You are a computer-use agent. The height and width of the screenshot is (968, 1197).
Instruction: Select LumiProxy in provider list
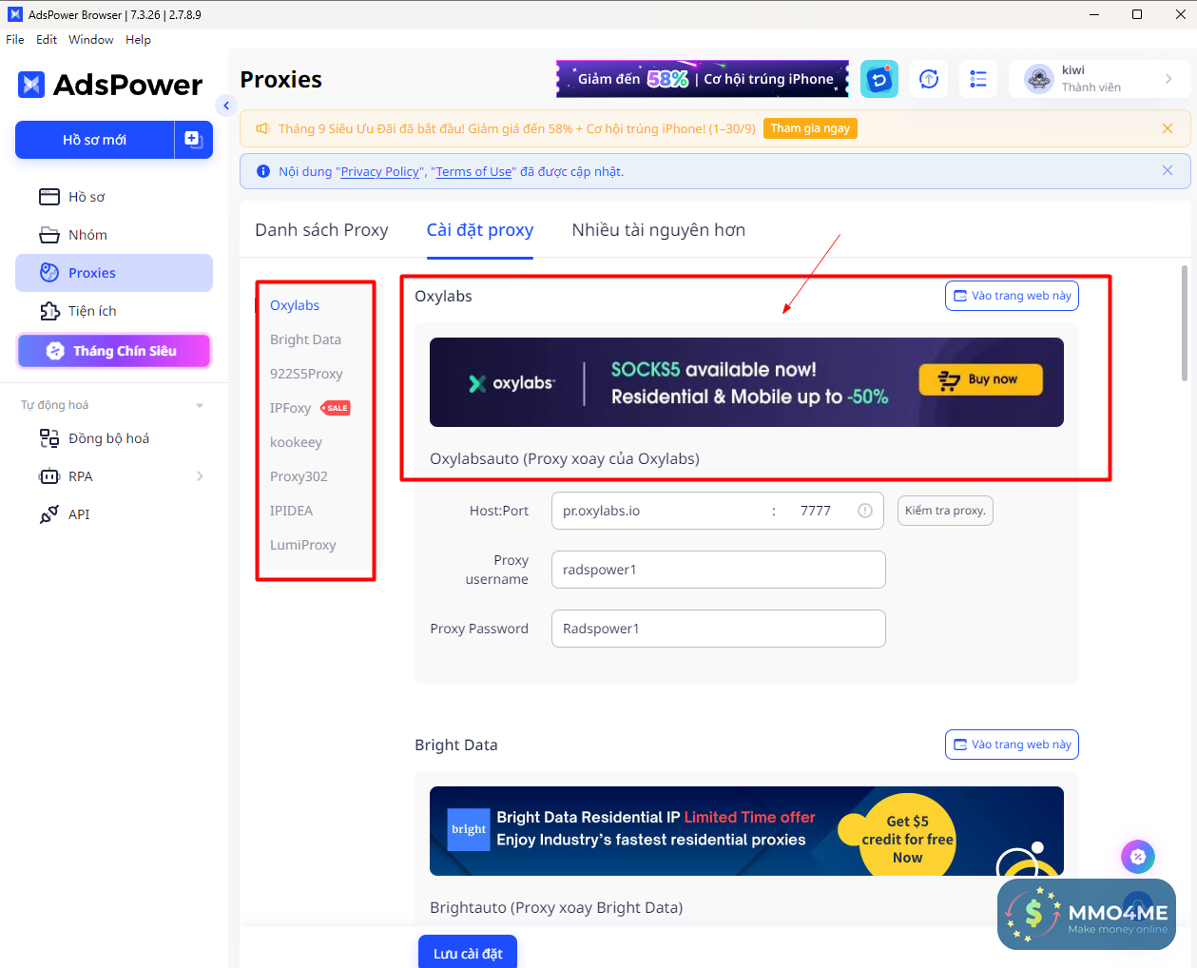click(x=303, y=545)
